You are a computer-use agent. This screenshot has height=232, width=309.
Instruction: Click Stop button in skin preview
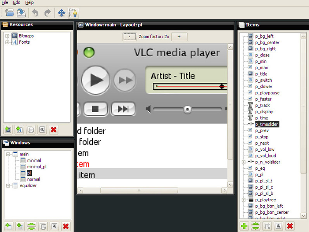pos(96,109)
